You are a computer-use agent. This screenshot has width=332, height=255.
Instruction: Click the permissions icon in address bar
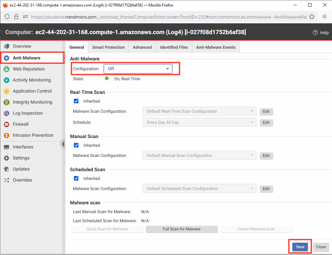point(25,17)
